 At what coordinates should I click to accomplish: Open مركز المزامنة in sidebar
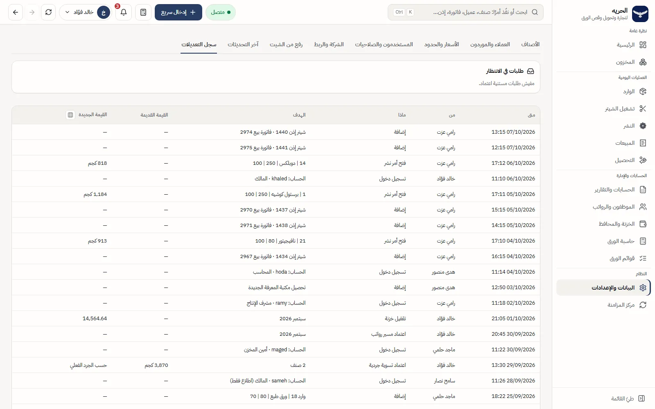tap(603, 305)
